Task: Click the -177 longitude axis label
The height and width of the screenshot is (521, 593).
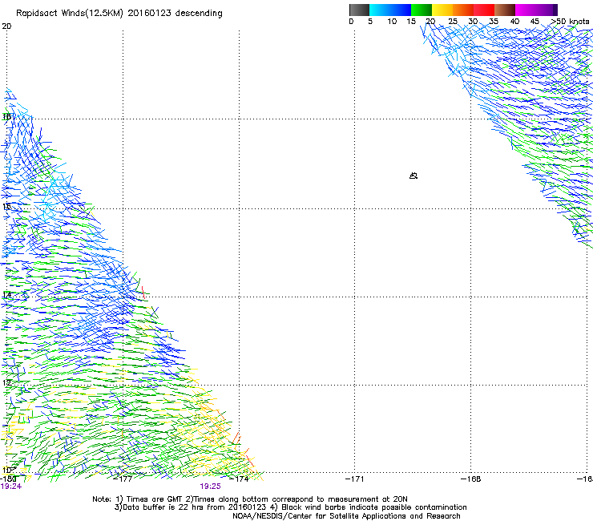Action: [x=123, y=479]
